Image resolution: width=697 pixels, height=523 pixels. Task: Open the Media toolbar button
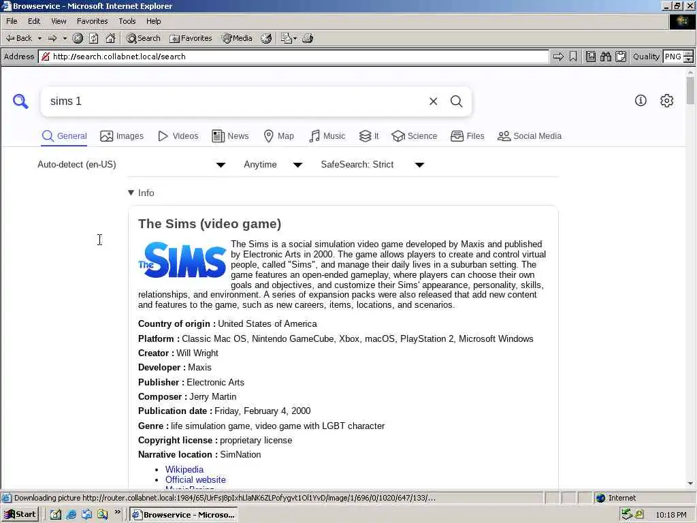click(x=237, y=38)
